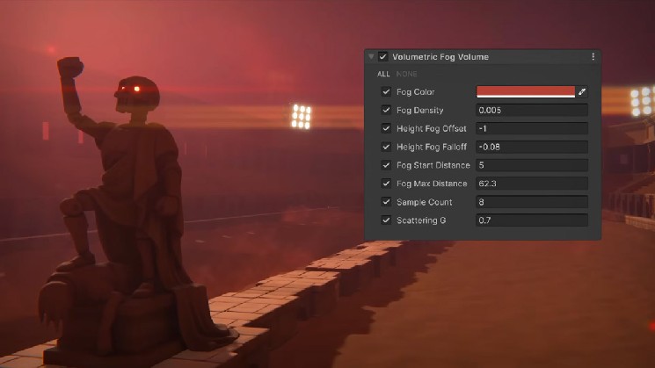The image size is (655, 368).
Task: Click the Fog Density label
Action: (420, 110)
